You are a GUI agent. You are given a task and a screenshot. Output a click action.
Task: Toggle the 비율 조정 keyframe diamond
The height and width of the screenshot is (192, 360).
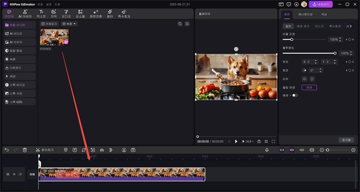pos(350,40)
